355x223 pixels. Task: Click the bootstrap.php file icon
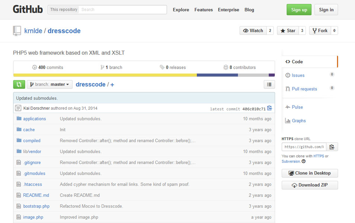tap(19, 206)
